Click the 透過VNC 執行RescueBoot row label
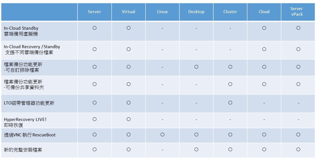The width and height of the screenshot is (316, 161). [30, 135]
